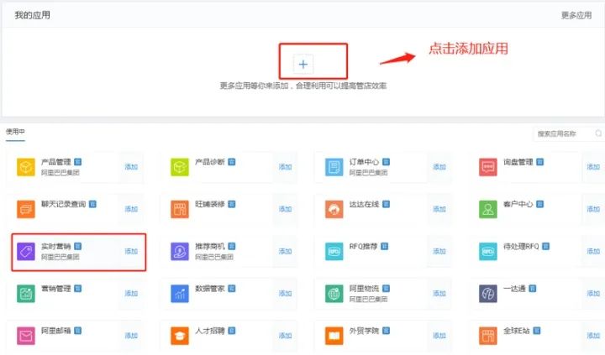Click the 客户中心 green person icon
This screenshot has width=605, height=355.
click(x=488, y=209)
